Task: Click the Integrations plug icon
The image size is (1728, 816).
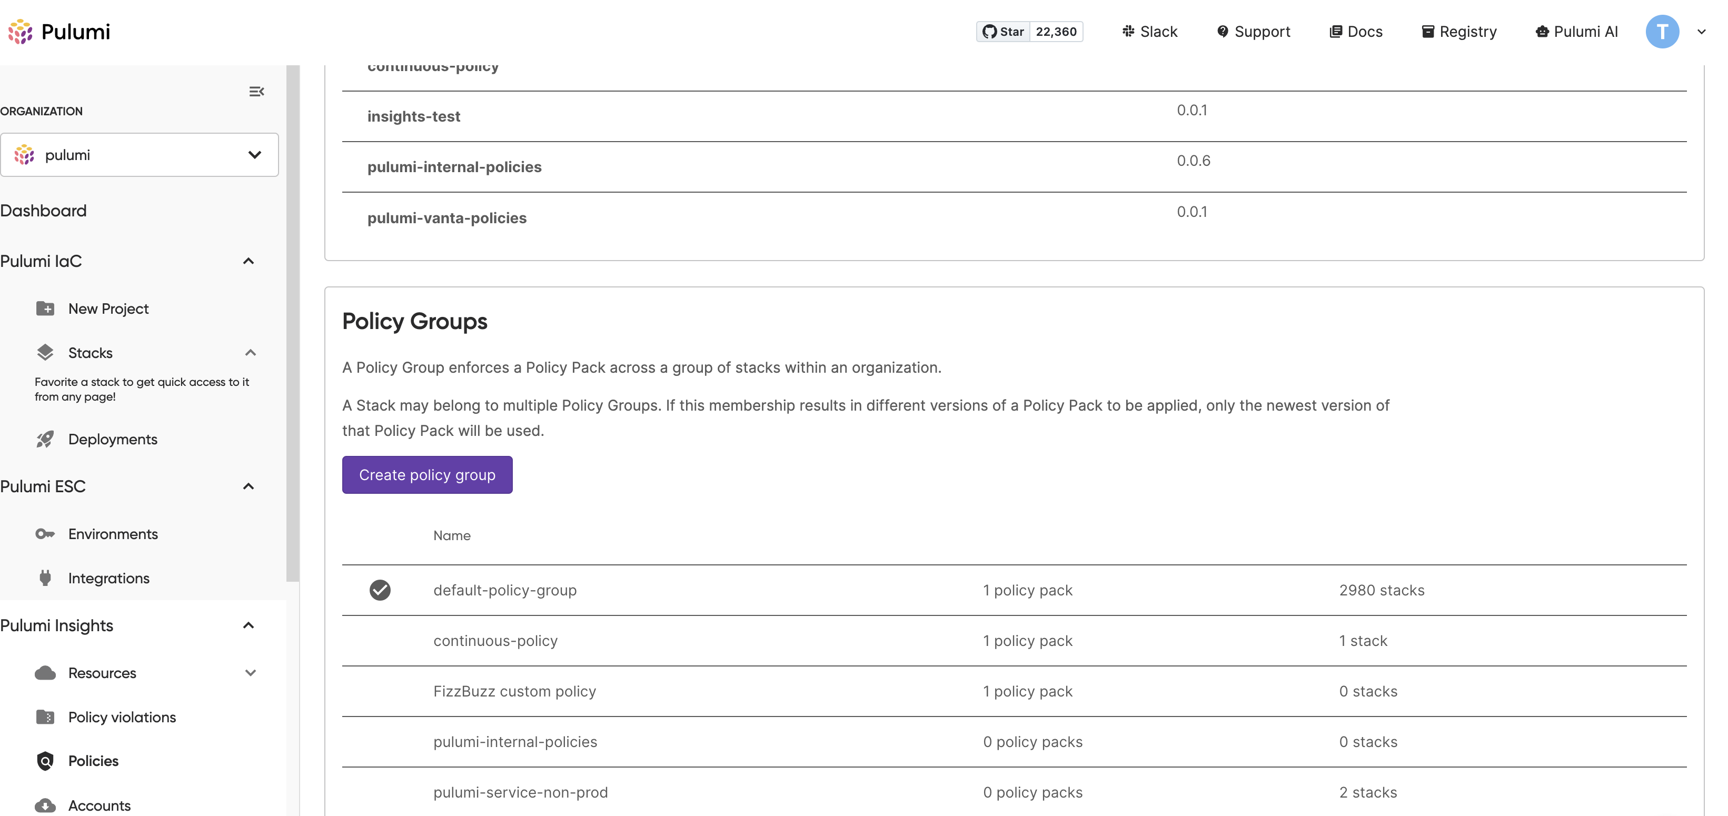Action: click(x=45, y=578)
